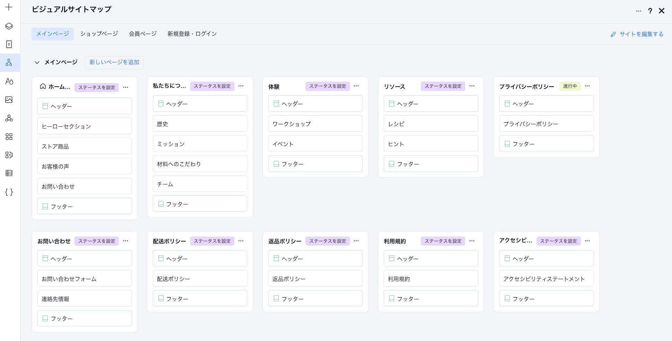672x341 pixels.
Task: Open the 利用規約 card three-dot menu
Action: (x=472, y=241)
